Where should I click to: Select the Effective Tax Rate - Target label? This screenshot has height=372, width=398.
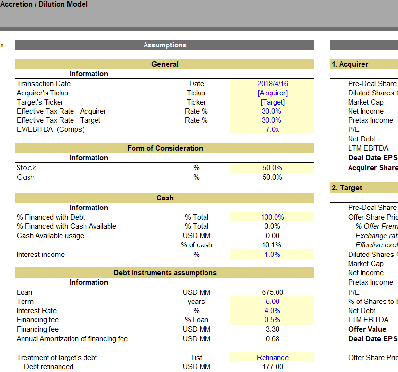pyautogui.click(x=59, y=120)
